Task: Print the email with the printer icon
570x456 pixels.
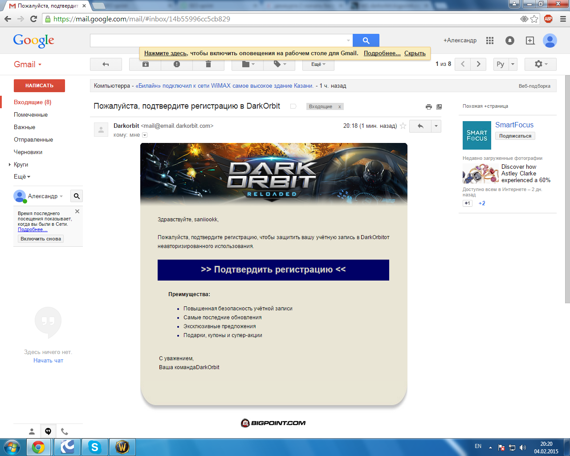Action: [x=428, y=107]
